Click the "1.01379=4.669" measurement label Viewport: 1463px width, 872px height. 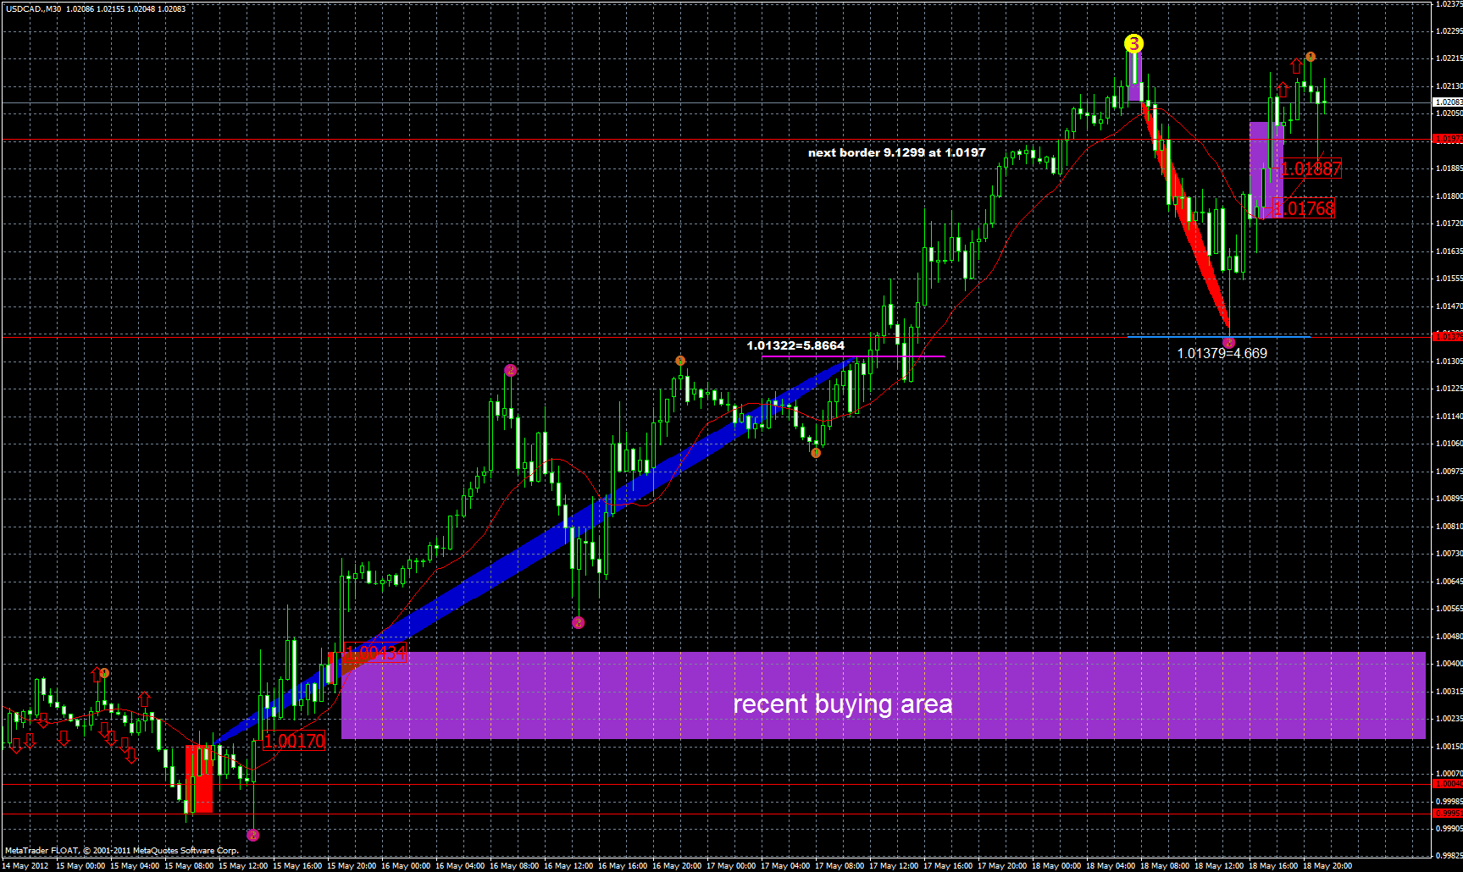[1222, 354]
